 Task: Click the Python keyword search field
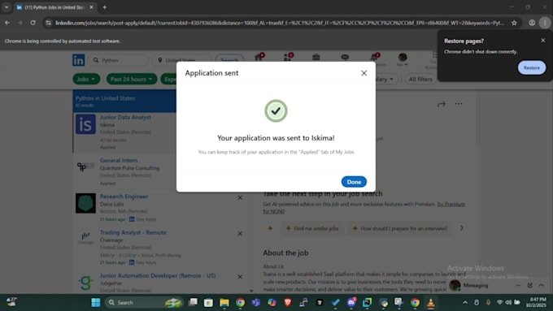(118, 60)
